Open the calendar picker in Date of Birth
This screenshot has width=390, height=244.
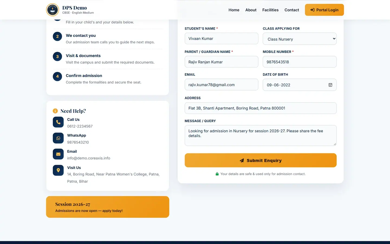point(330,85)
